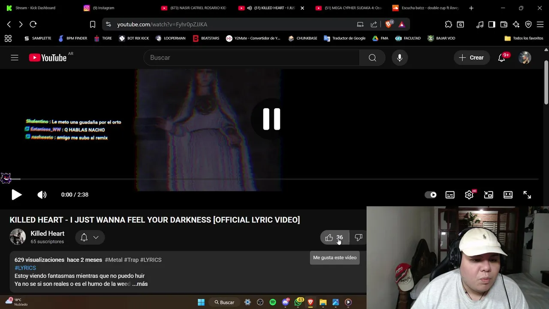
Task: Switch to Escucha batzz SoundCloud tab
Action: click(425, 8)
